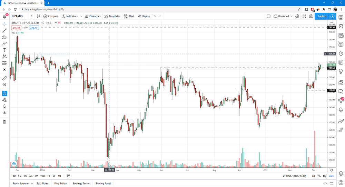Select the 1M time range
This screenshot has height=187, width=345.
tap(25, 176)
